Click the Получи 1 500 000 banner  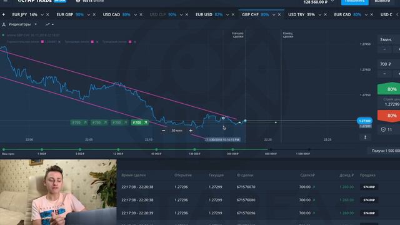(384, 151)
